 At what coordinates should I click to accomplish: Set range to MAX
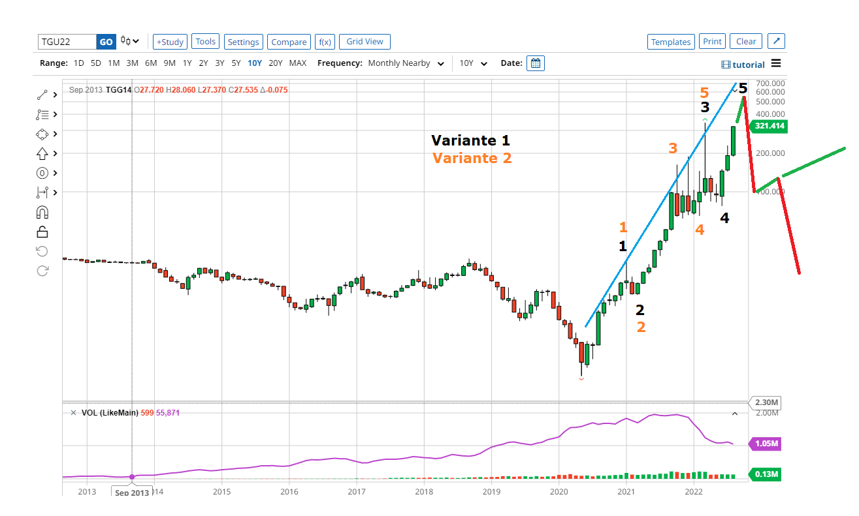pos(298,63)
